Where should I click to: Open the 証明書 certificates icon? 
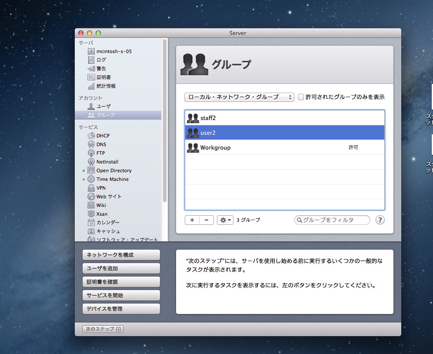(x=91, y=77)
